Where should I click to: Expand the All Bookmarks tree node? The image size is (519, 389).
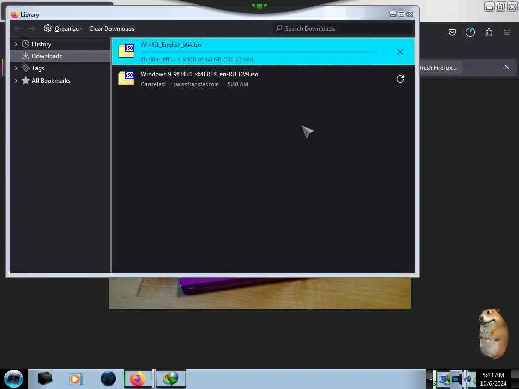click(16, 81)
